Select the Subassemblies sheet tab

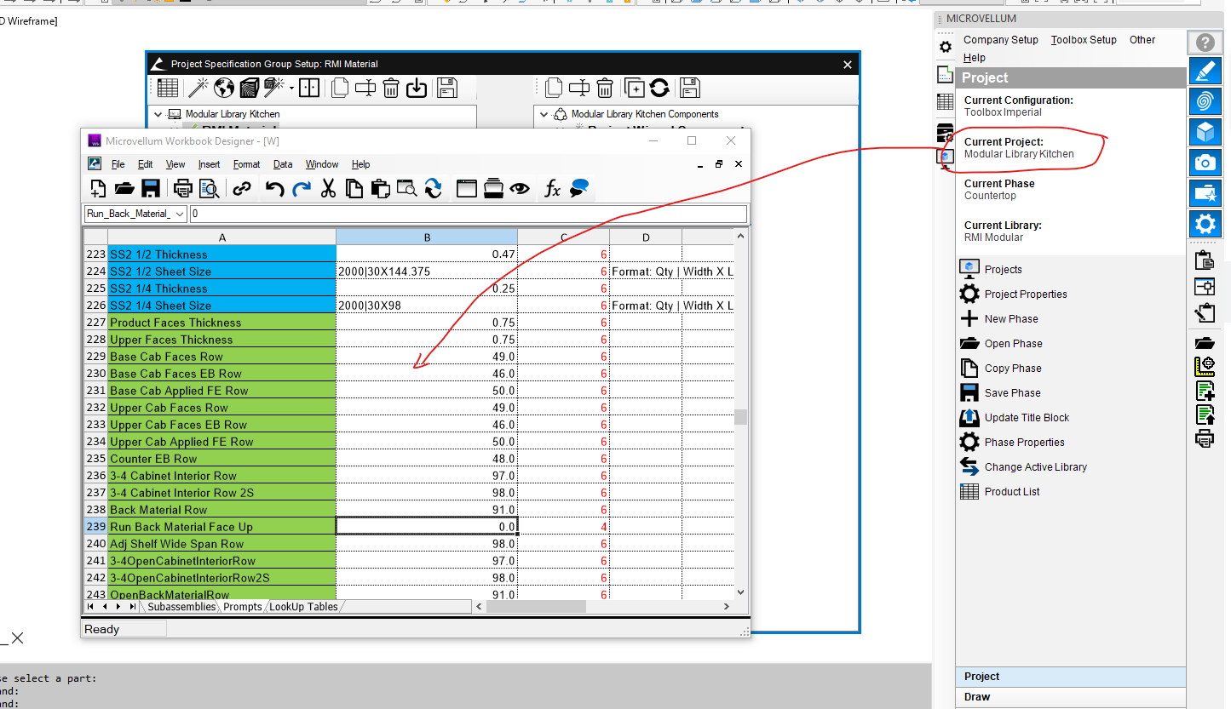pos(181,607)
